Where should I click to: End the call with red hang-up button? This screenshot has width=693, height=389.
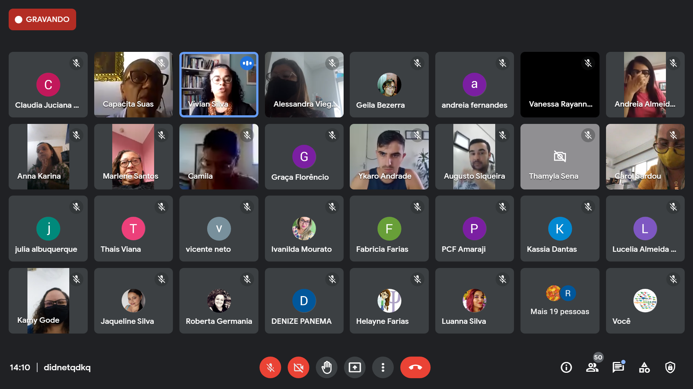pyautogui.click(x=415, y=367)
